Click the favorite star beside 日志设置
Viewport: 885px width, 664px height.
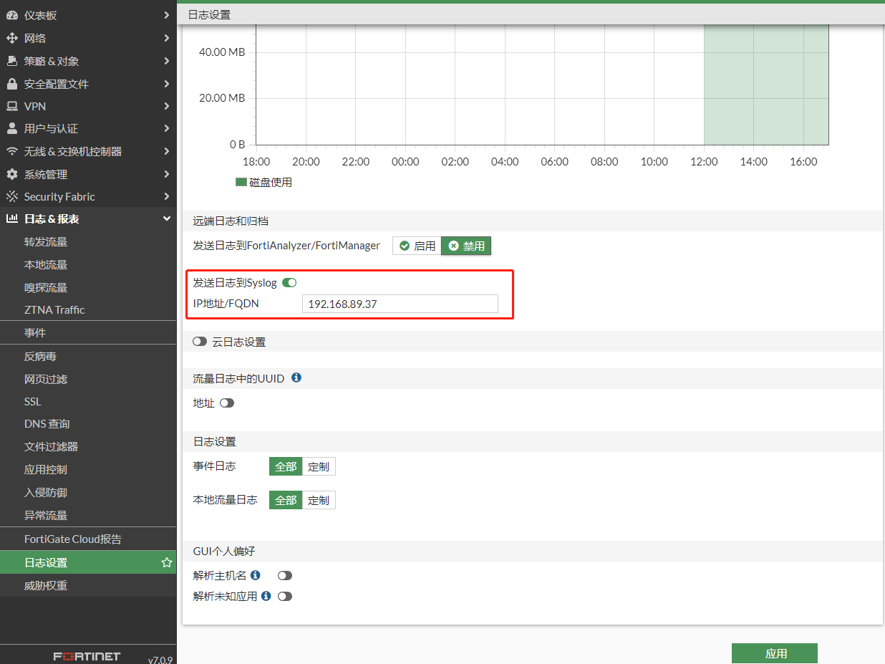tap(166, 563)
